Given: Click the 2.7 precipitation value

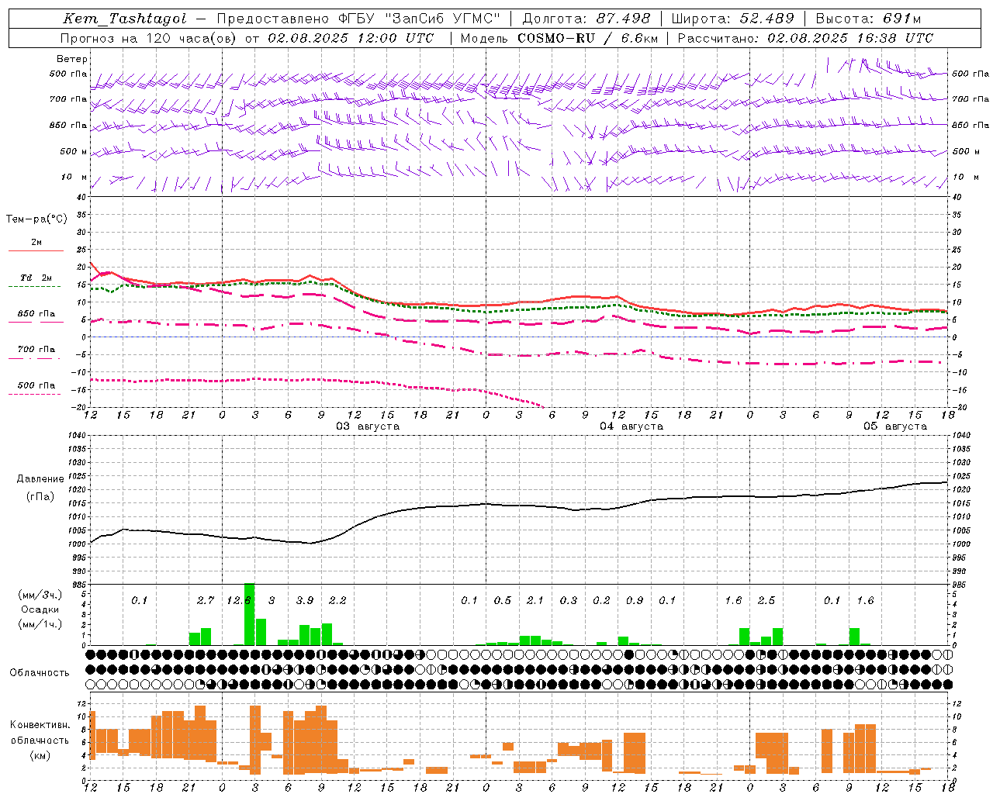Looking at the screenshot, I should click(x=206, y=601).
